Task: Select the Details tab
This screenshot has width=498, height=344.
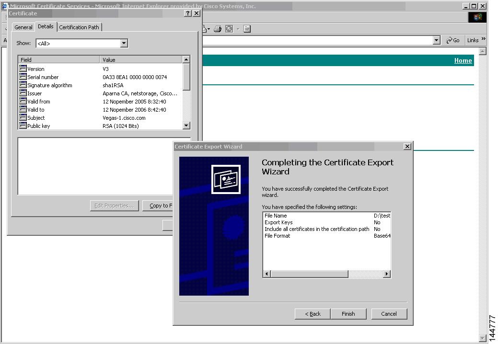Action: pos(46,26)
